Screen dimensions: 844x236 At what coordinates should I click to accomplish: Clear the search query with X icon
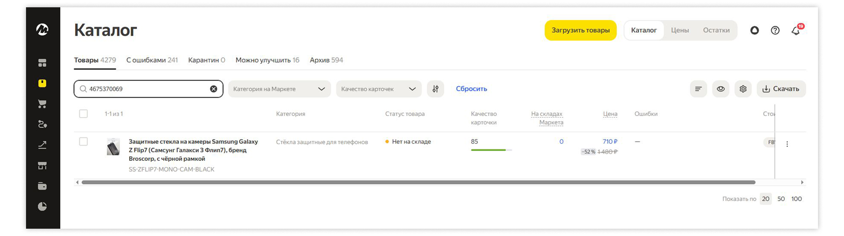coord(214,89)
